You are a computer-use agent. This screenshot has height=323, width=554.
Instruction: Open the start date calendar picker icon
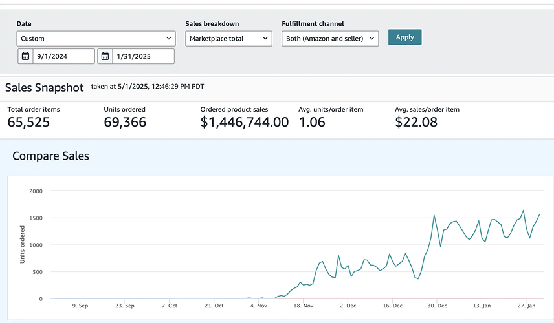coord(25,56)
